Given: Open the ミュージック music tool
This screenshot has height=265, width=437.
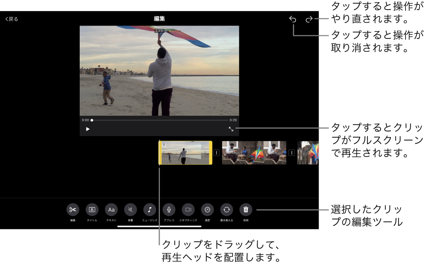Looking at the screenshot, I should click(x=150, y=210).
